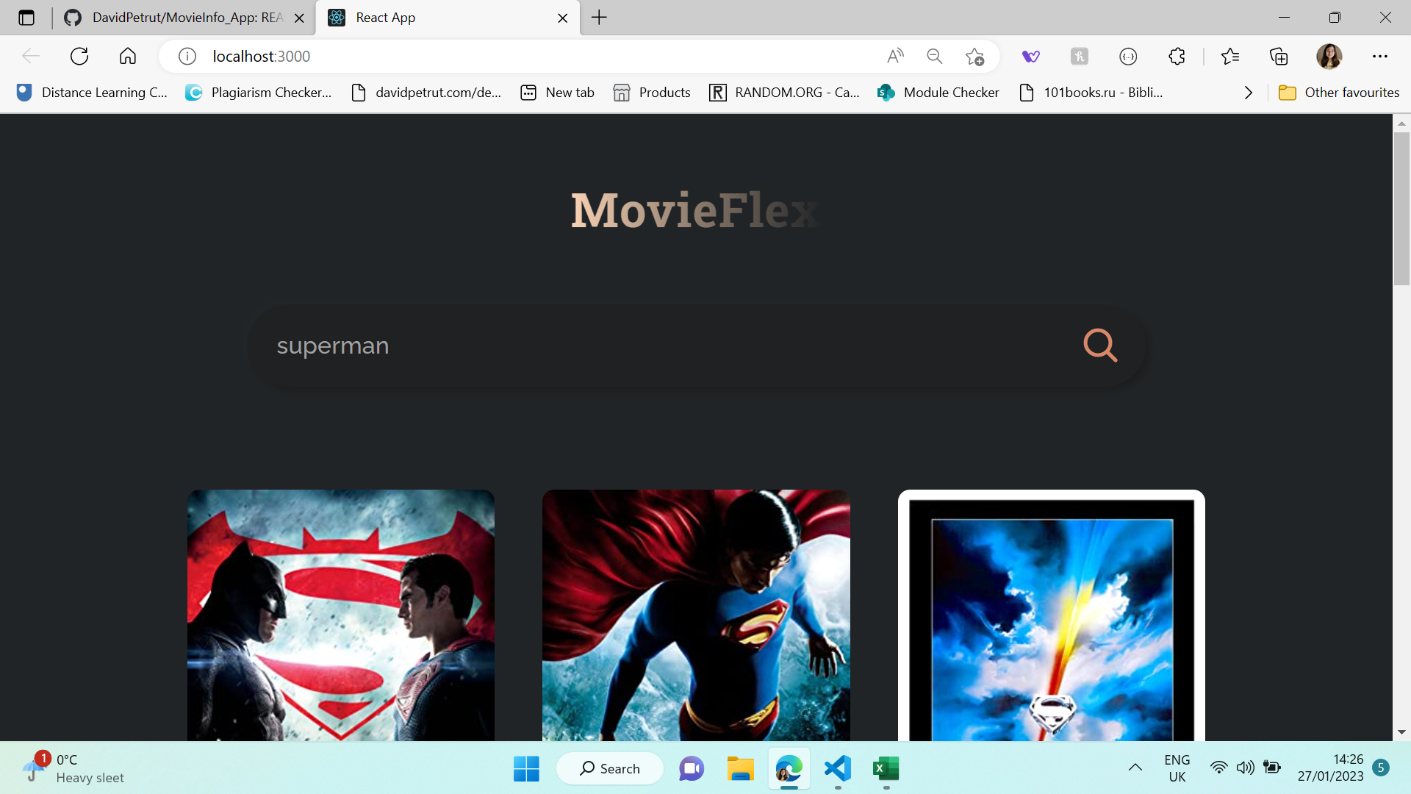Toggle the vertical tabs panel
Image resolution: width=1411 pixels, height=794 pixels.
tap(26, 18)
